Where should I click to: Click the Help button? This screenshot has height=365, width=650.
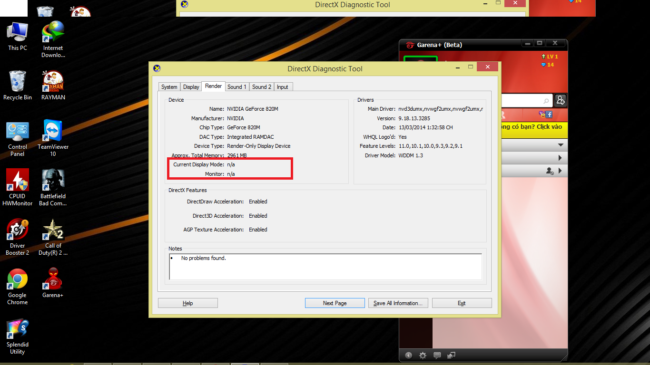click(x=188, y=303)
